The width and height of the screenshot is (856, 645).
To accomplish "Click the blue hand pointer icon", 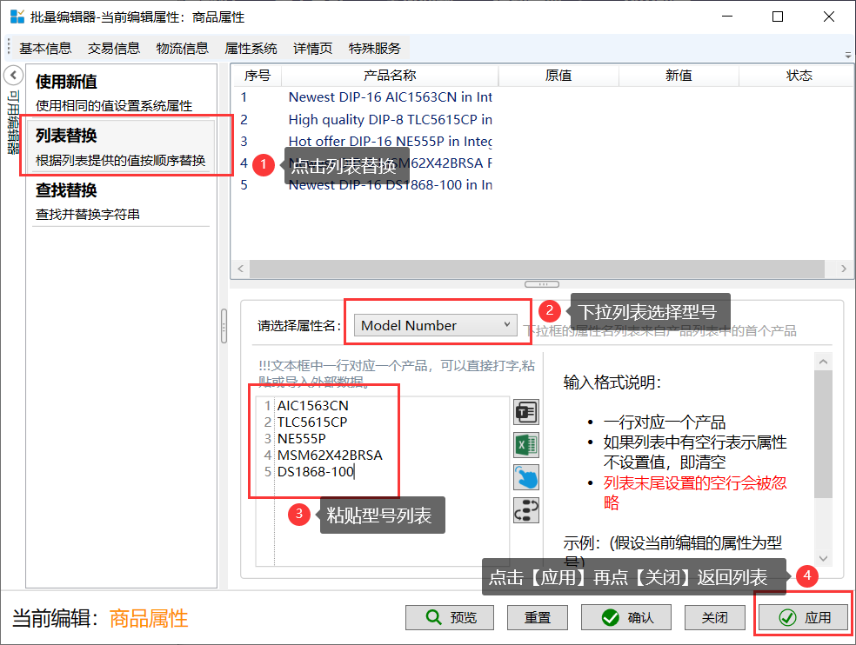I will click(526, 476).
